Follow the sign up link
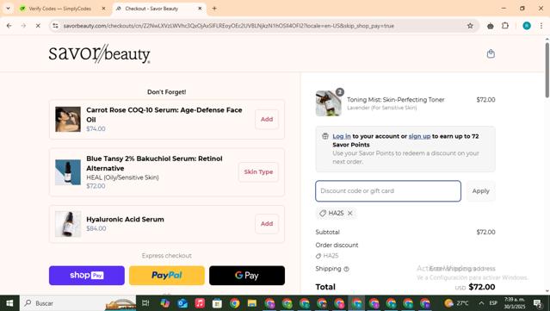Viewport: 550px width, 311px height. pos(419,136)
